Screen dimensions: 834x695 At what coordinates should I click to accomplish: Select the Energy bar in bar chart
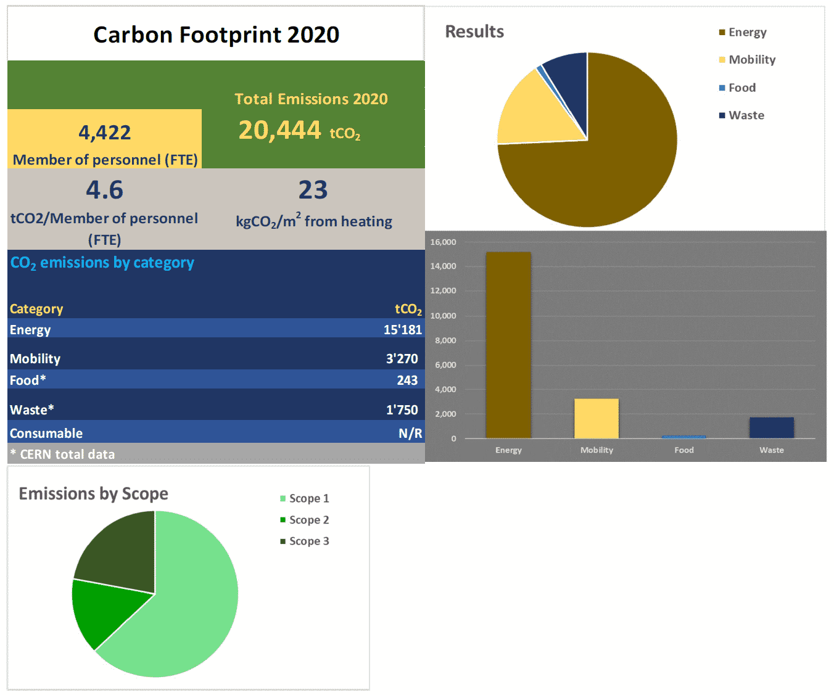[508, 345]
